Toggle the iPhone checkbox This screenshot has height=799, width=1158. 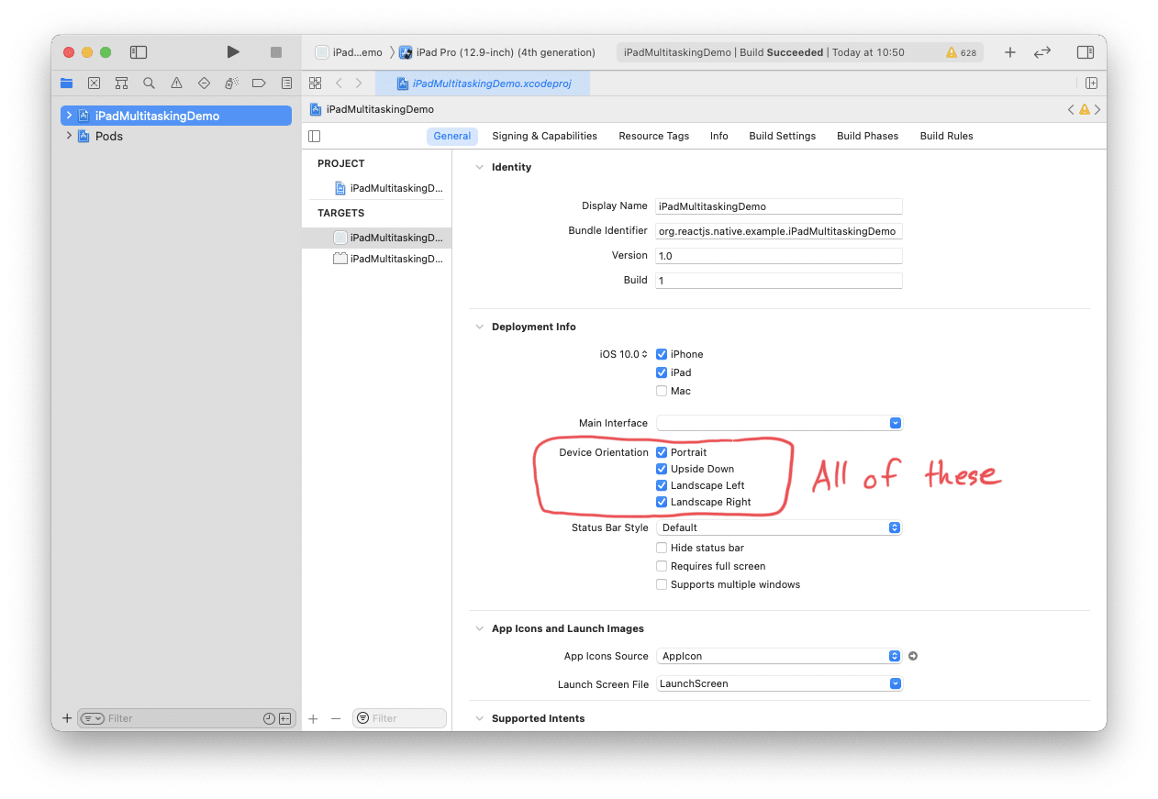point(662,354)
